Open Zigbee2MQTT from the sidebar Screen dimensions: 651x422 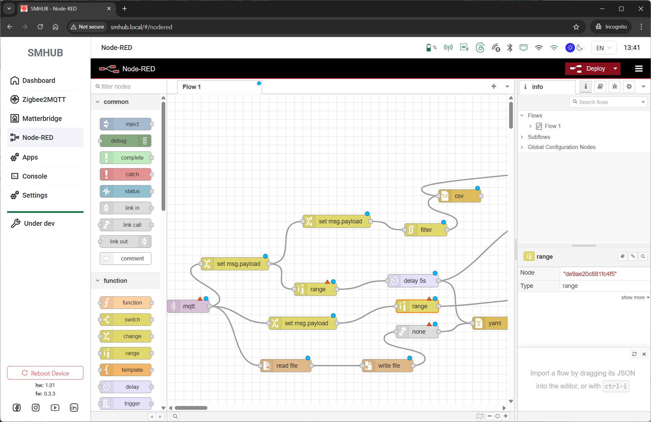[44, 99]
